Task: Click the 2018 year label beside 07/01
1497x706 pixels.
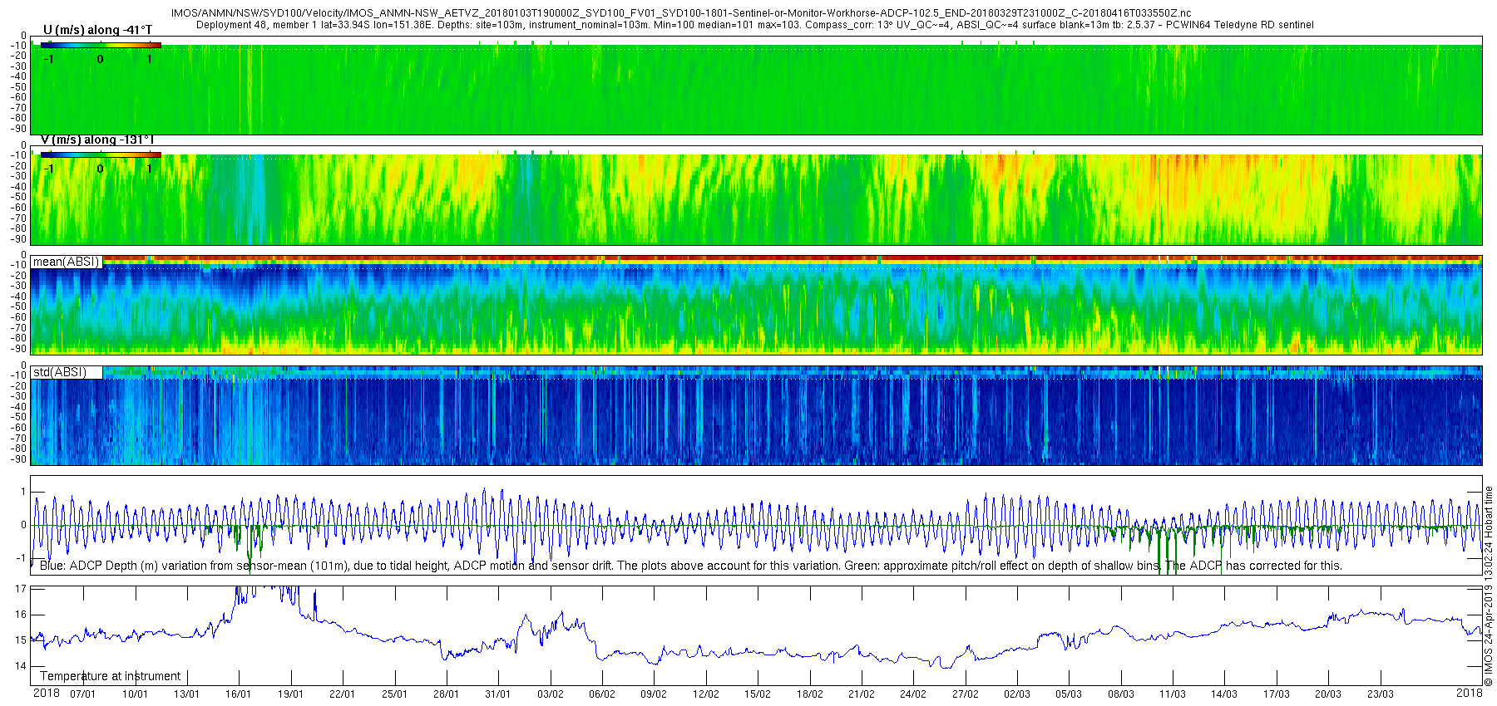Action: [x=47, y=694]
